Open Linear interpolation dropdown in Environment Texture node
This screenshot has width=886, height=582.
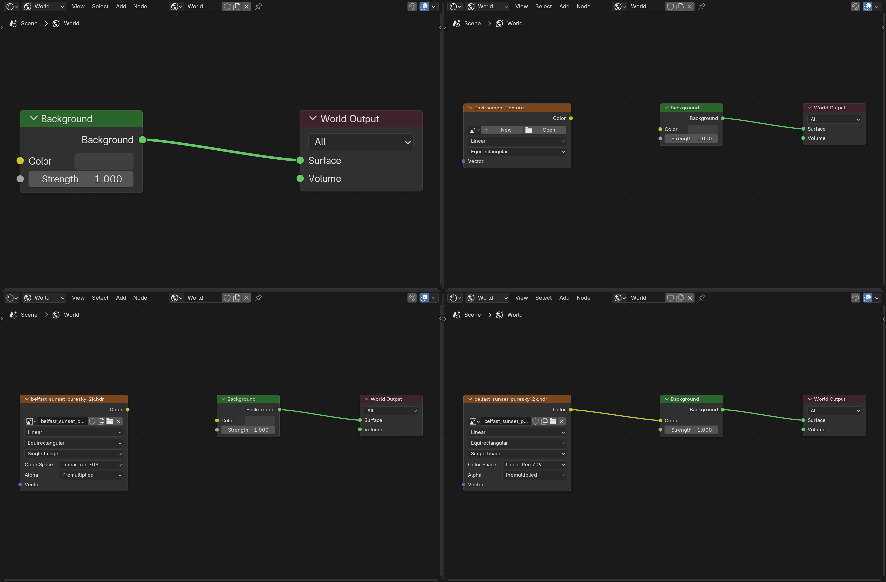tap(517, 141)
